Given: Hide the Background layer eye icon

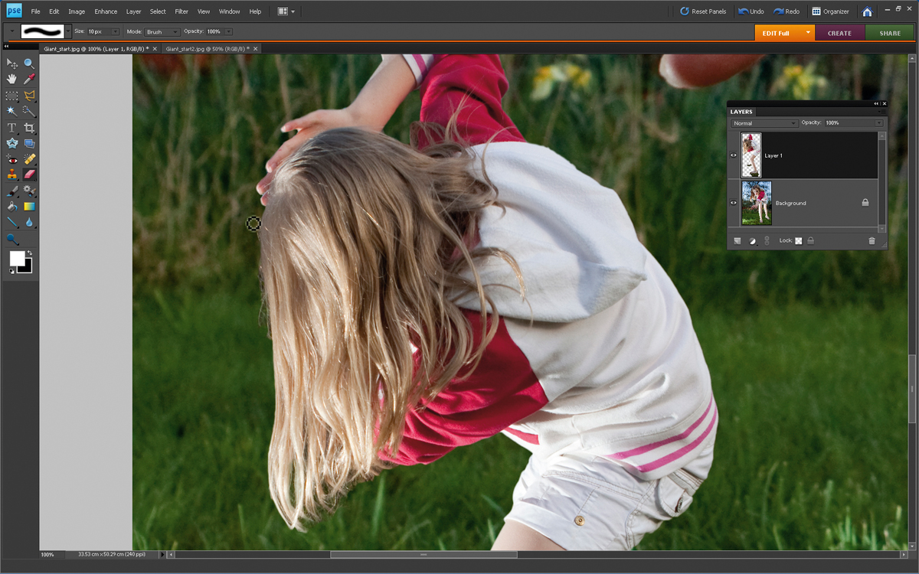Looking at the screenshot, I should pos(734,203).
